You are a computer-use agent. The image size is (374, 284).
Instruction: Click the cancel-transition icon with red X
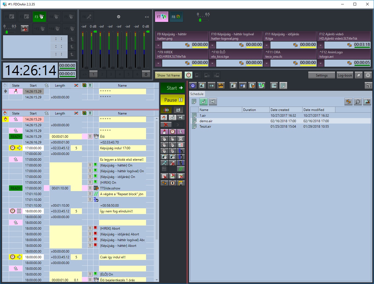click(25, 28)
